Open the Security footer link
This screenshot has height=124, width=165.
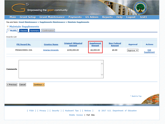[x=56, y=111]
